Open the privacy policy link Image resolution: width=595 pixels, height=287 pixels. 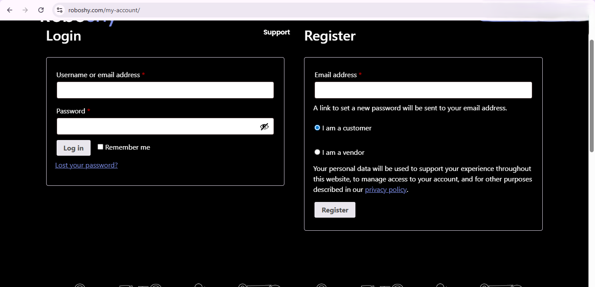pos(385,189)
